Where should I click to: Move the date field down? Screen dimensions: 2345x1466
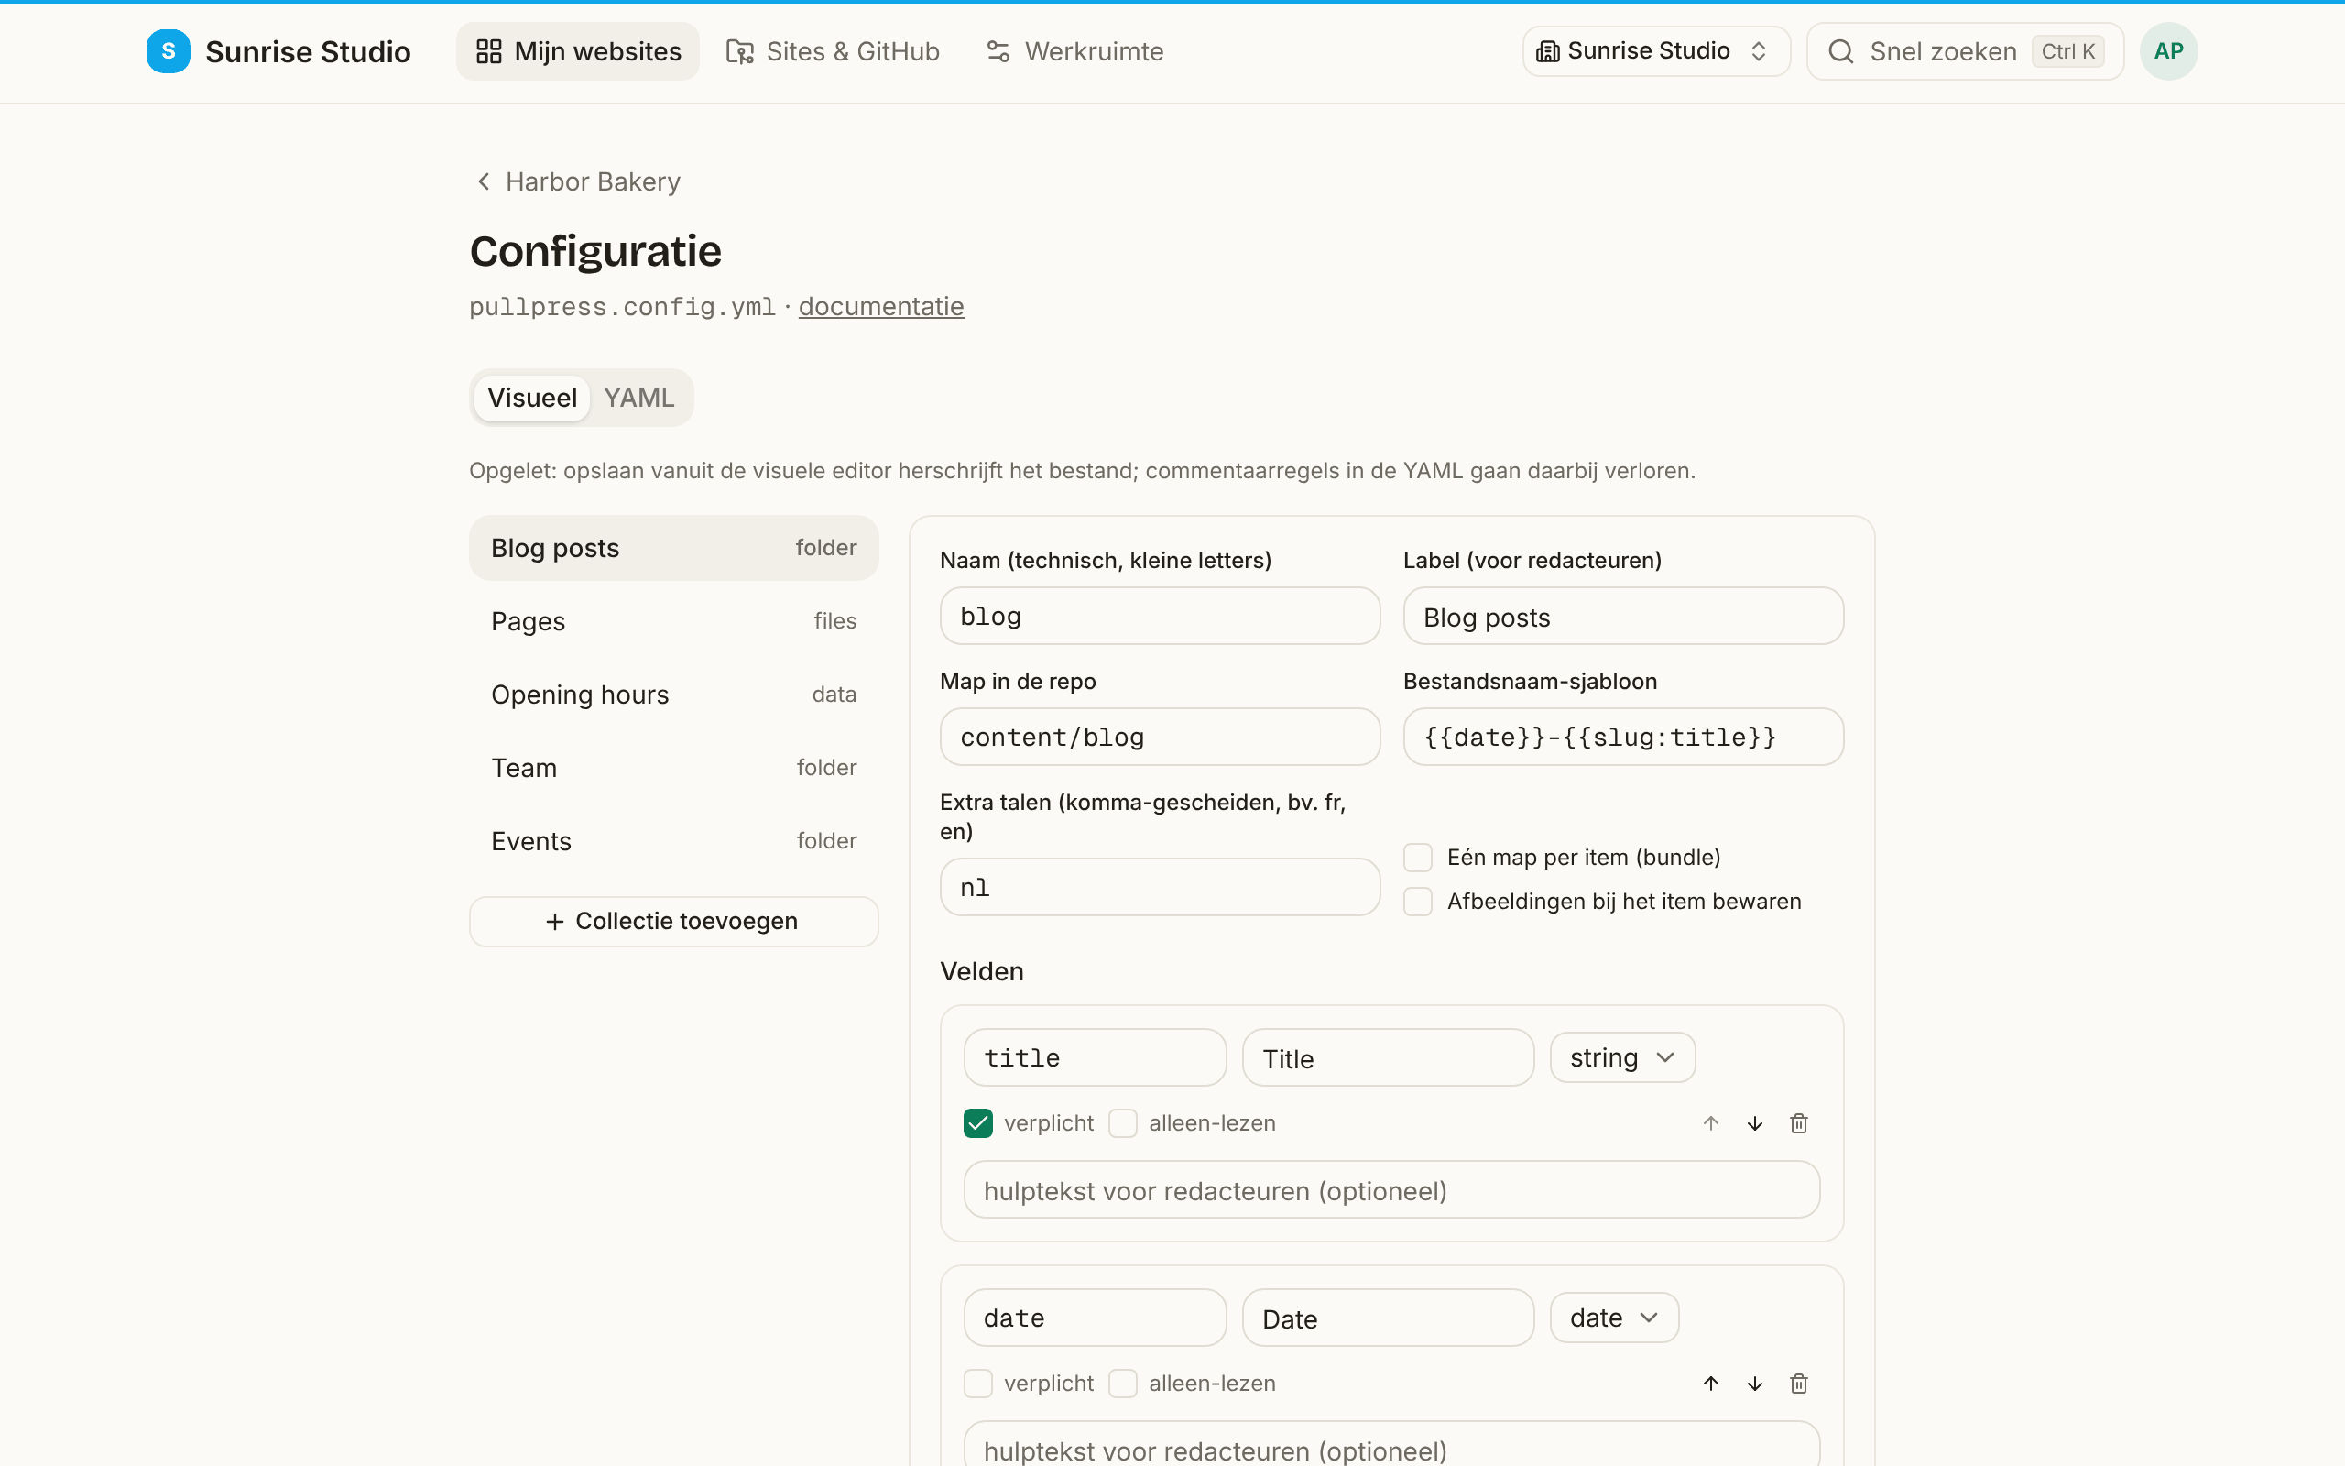(1754, 1383)
